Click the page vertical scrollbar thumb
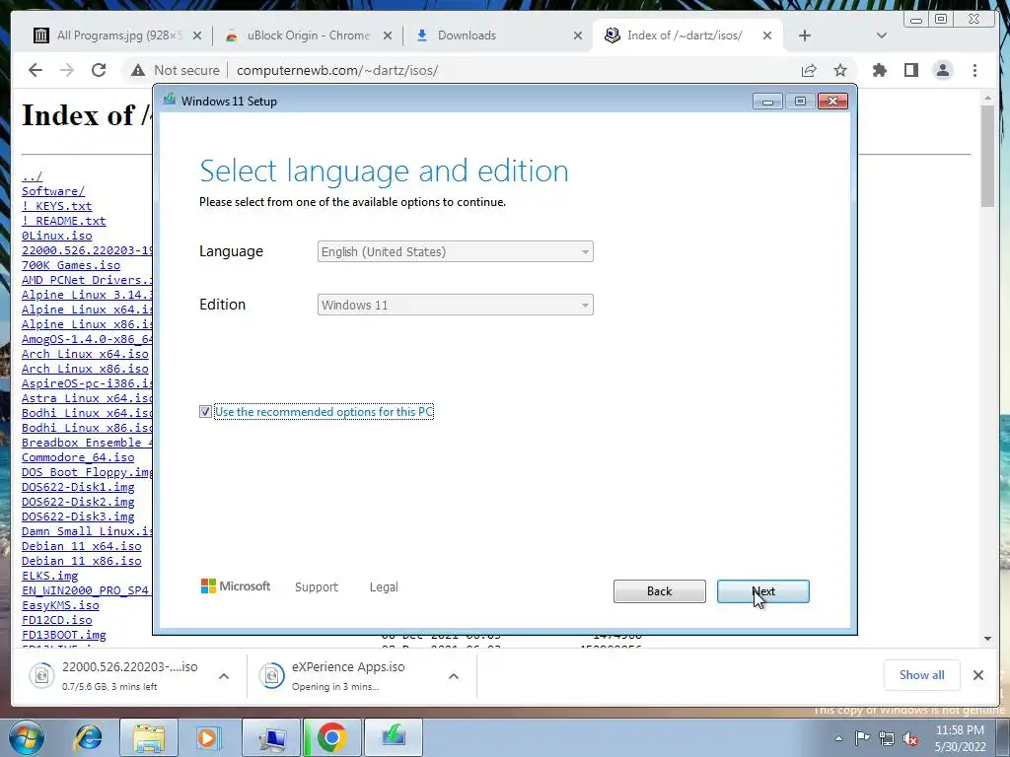This screenshot has width=1010, height=757. 987,156
